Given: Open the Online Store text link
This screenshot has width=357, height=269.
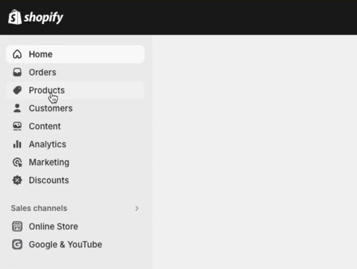Looking at the screenshot, I should pyautogui.click(x=53, y=227).
